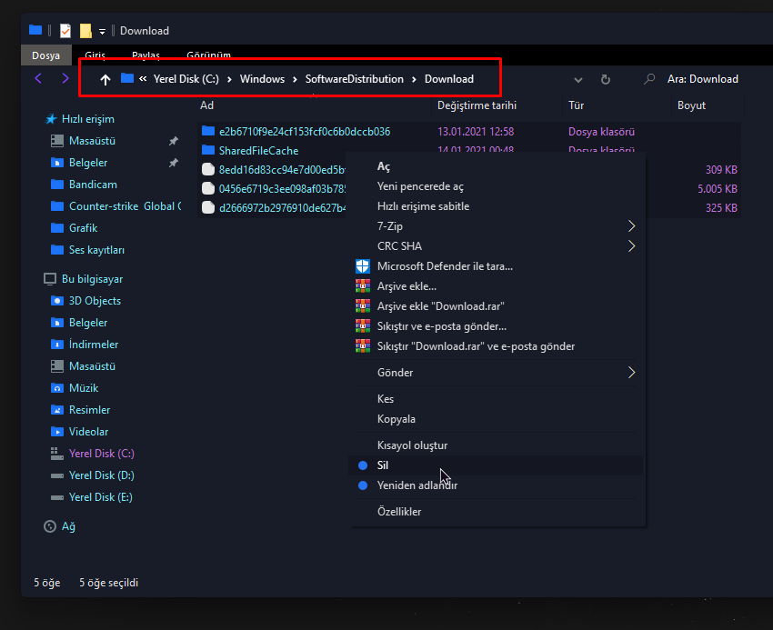Screen dimensions: 773x630
Task: Click WinRAR icon beside 'Arşive ekle...'
Action: coord(363,286)
